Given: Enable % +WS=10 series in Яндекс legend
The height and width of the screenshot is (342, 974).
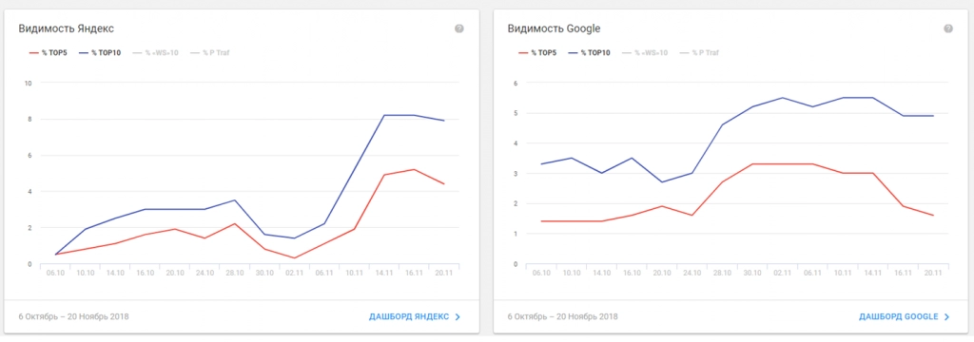Looking at the screenshot, I should tap(155, 53).
